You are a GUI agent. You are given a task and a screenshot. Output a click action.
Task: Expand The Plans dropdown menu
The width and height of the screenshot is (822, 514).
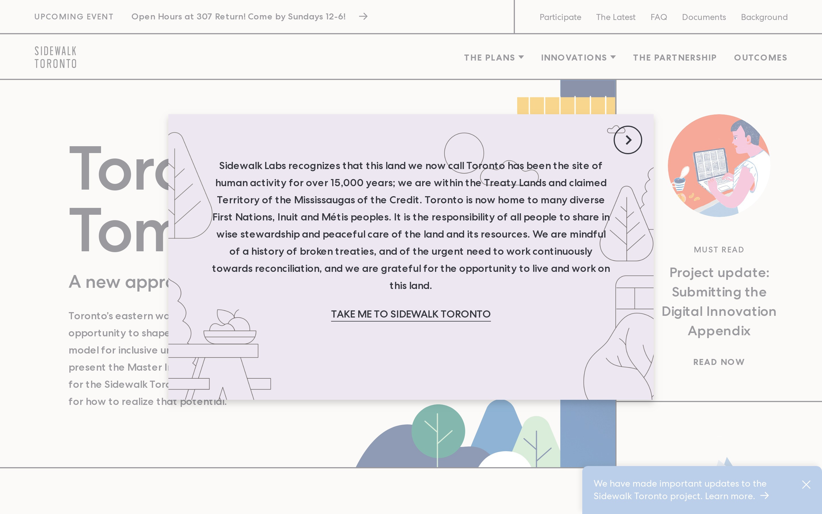point(489,57)
